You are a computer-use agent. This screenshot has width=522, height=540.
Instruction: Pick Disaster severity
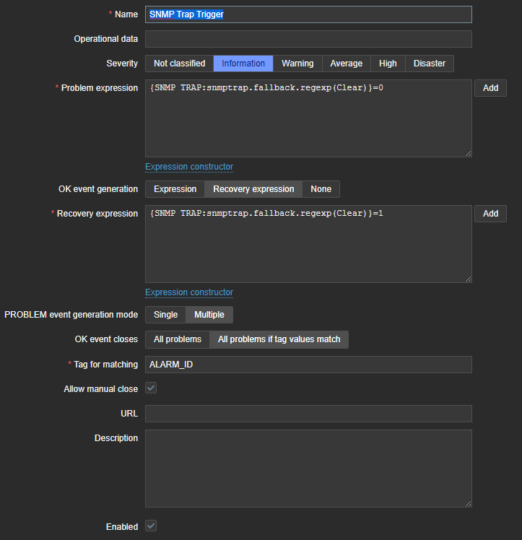coord(429,64)
